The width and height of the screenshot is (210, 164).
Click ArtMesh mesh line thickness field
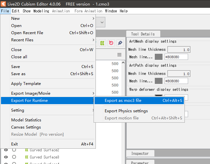coord(179,50)
